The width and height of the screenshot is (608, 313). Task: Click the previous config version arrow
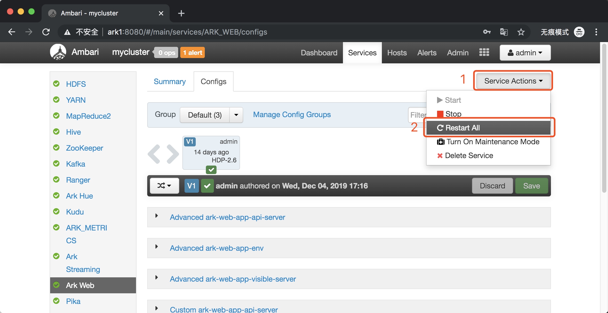point(154,154)
